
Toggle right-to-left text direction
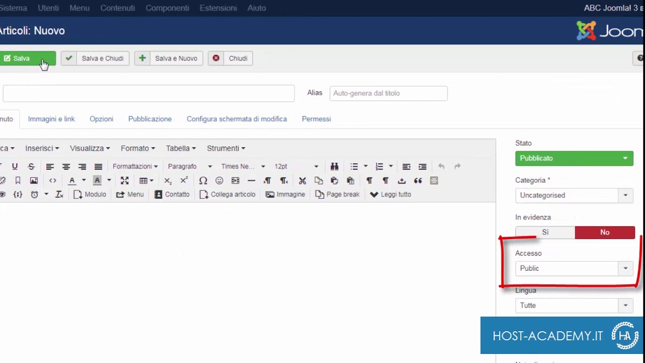(284, 180)
